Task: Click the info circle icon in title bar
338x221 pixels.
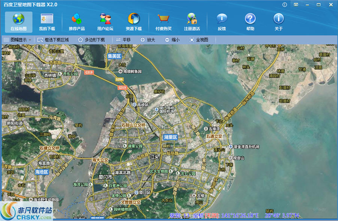Action: pyautogui.click(x=285, y=5)
